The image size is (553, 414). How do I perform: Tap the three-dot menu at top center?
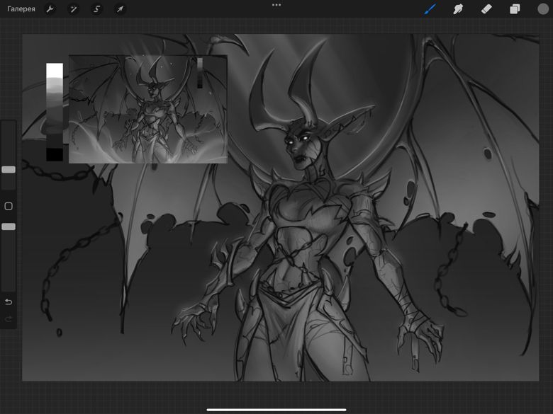click(276, 5)
